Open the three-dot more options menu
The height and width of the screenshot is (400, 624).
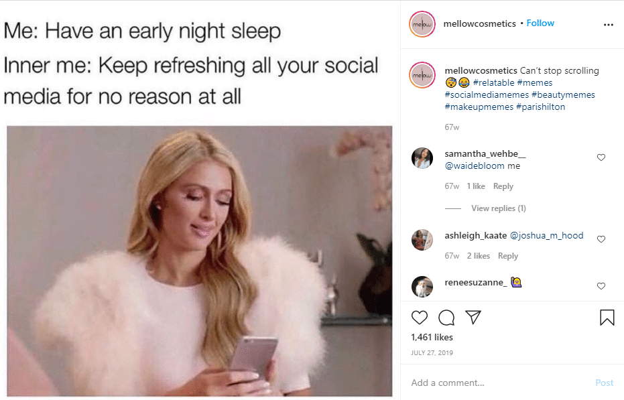[609, 25]
